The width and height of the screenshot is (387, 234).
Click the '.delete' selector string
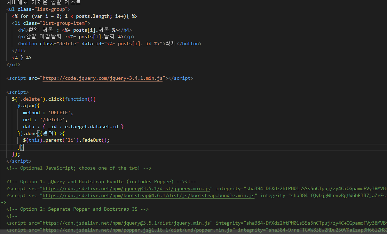pos(30,99)
